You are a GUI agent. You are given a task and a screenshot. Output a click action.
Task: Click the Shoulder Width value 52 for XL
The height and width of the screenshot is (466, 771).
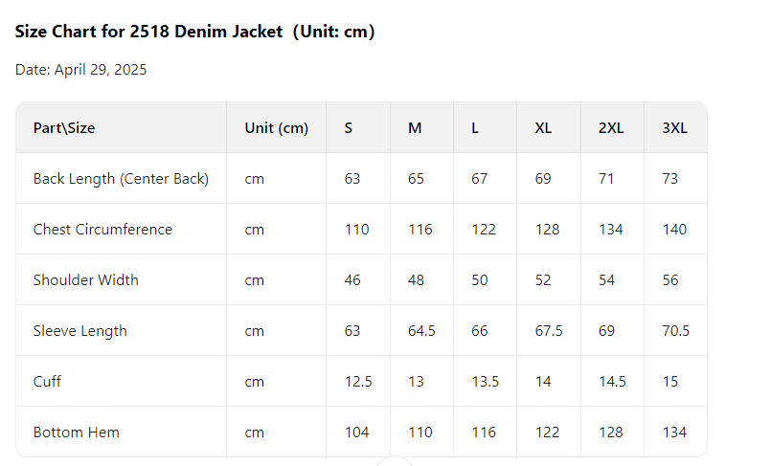point(543,280)
